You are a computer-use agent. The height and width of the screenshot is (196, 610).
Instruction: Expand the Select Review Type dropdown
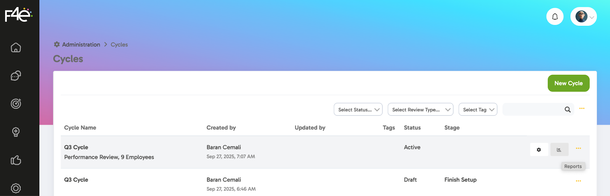pyautogui.click(x=420, y=110)
